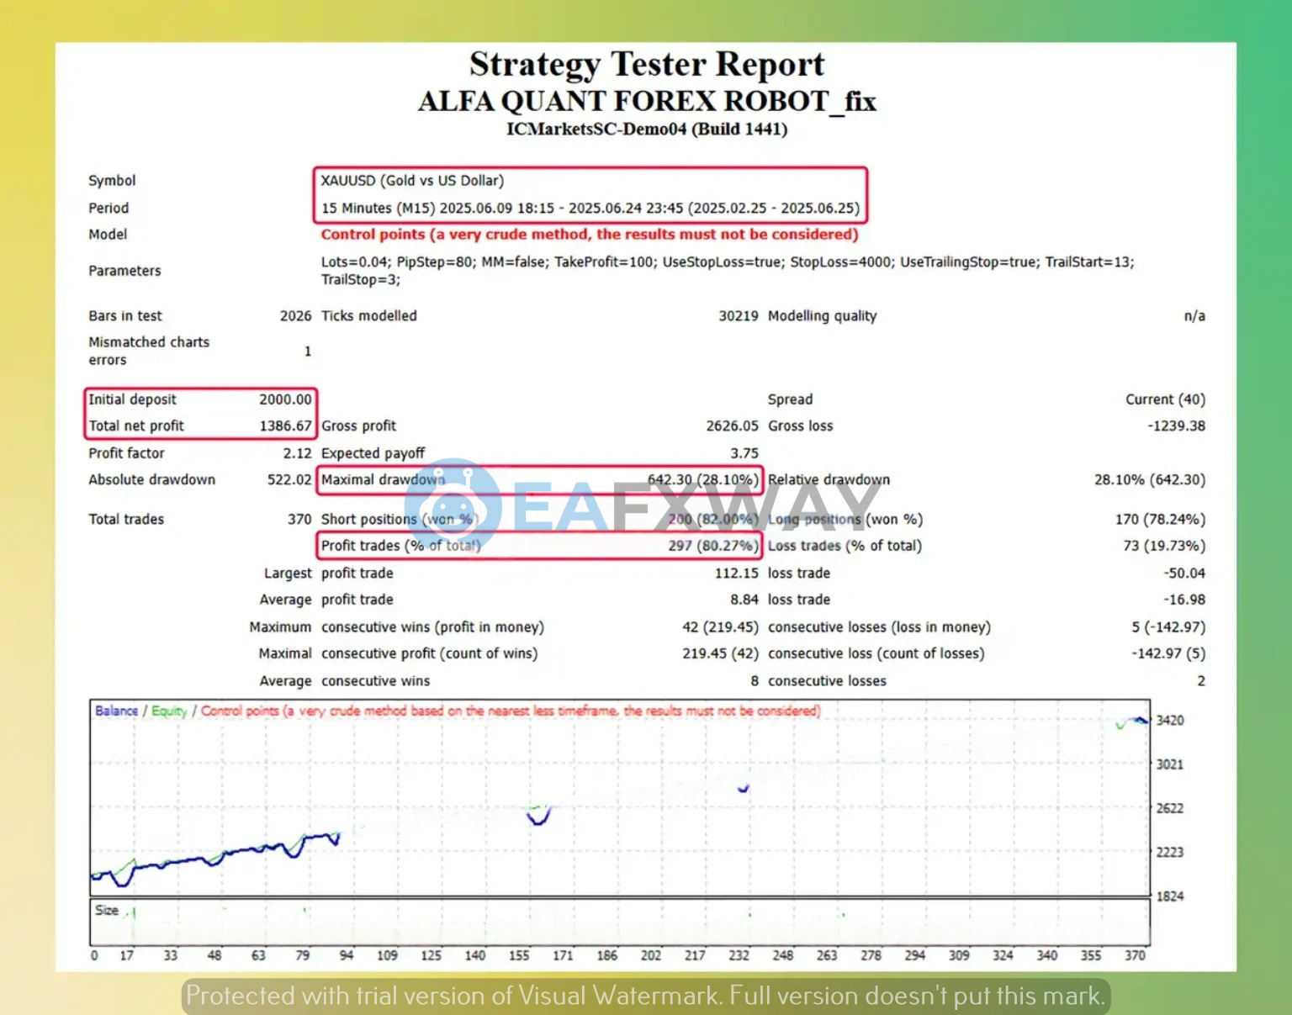Click the 370 mark on horizontal axis
Image resolution: width=1292 pixels, height=1015 pixels.
pyautogui.click(x=1135, y=955)
